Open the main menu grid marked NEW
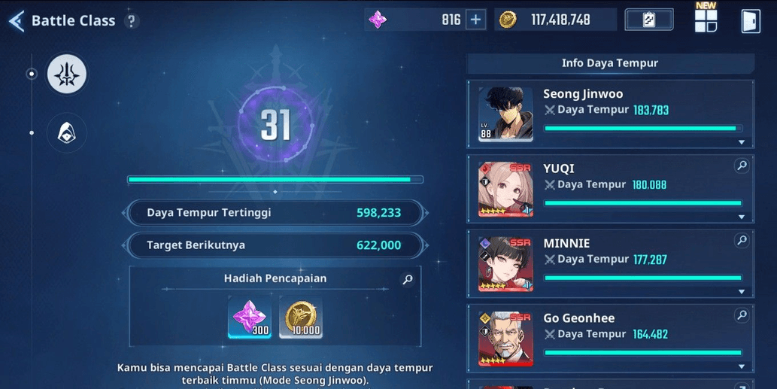Screen dimensions: 777x389 [x=706, y=20]
